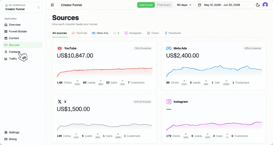Click the Meta Ads tab icon
This screenshot has height=145, width=273.
(x=94, y=33)
